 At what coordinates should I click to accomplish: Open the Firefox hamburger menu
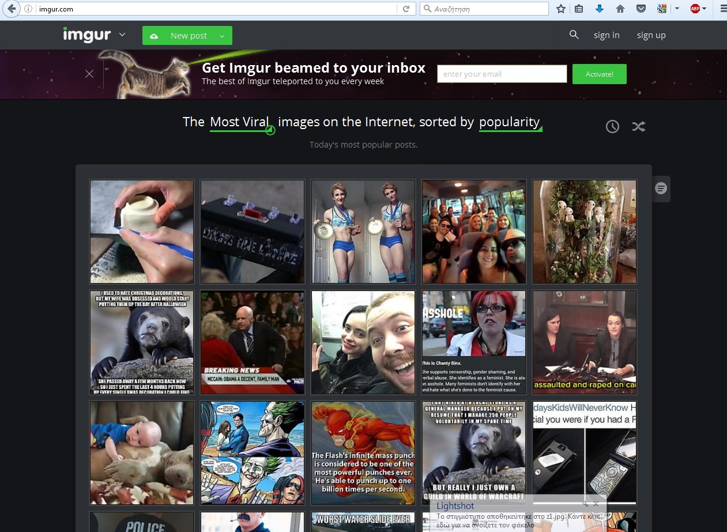pyautogui.click(x=722, y=9)
